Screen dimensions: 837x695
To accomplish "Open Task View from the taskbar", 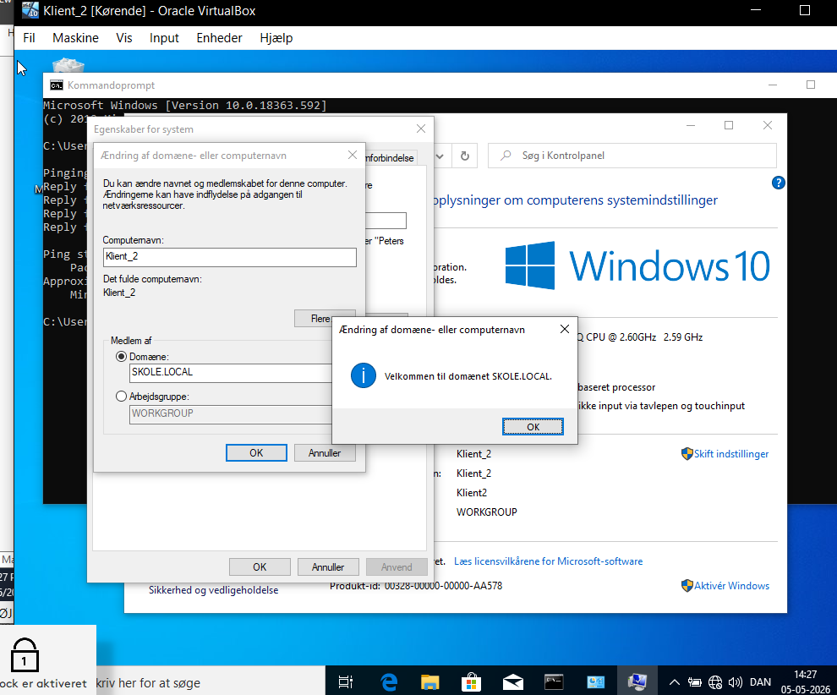I will [x=346, y=681].
